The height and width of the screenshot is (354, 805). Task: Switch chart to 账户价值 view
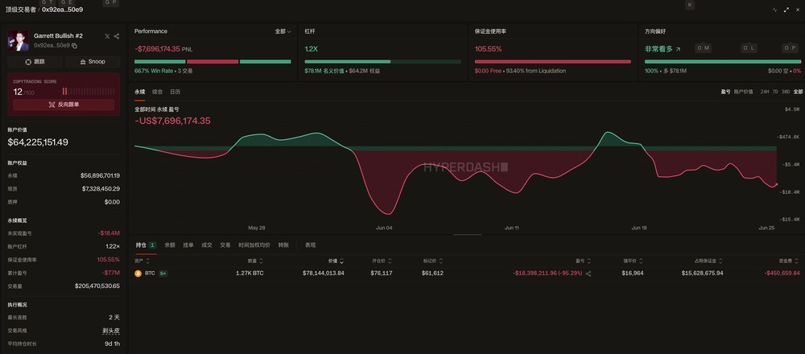coord(743,92)
